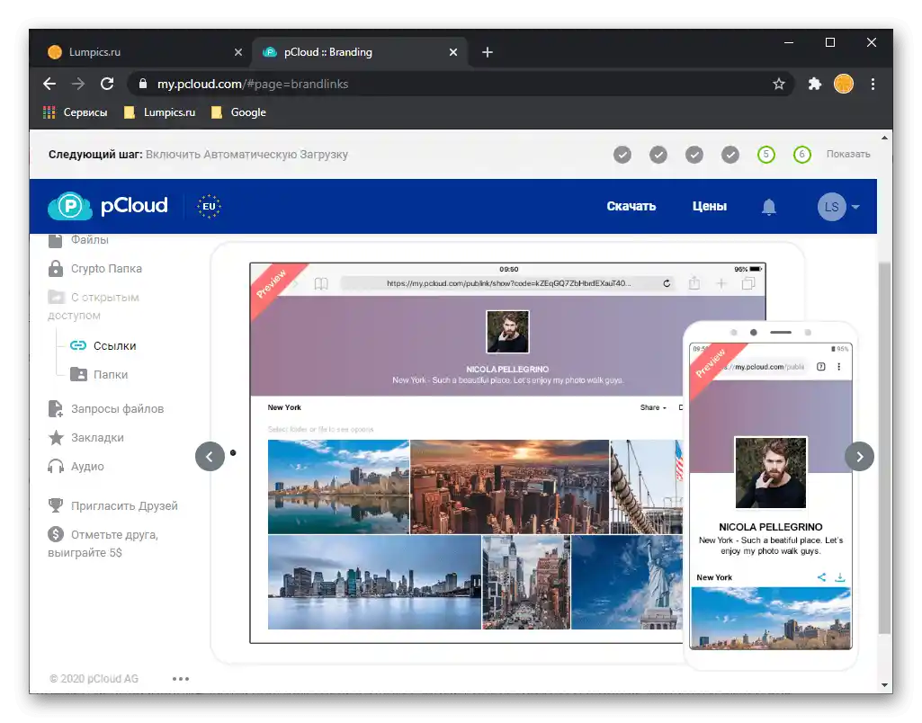Open the Lumpics.ru bookmark folder

click(x=159, y=112)
